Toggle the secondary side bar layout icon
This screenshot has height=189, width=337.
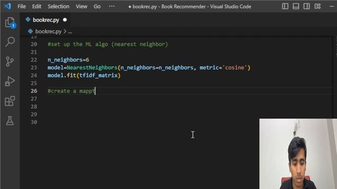click(306, 6)
